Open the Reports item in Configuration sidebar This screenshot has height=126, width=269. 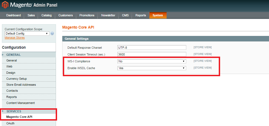pyautogui.click(x=11, y=97)
